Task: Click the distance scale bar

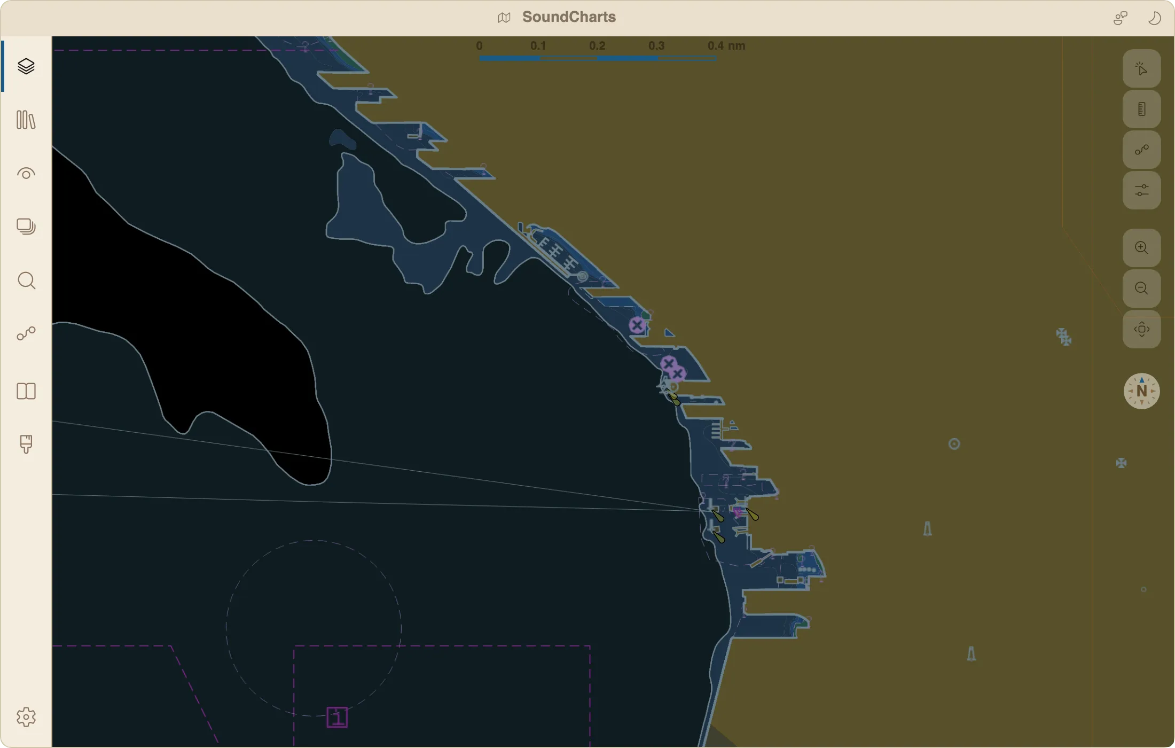Action: coord(598,58)
